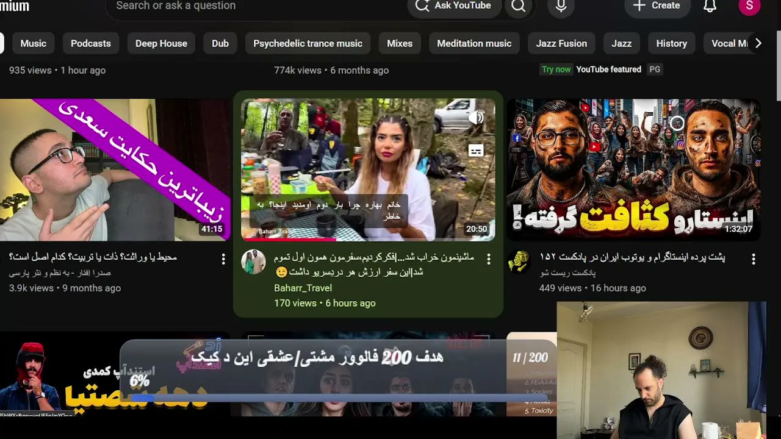Pick the Meditation music chip
Screen dimensions: 781x439
(474, 43)
